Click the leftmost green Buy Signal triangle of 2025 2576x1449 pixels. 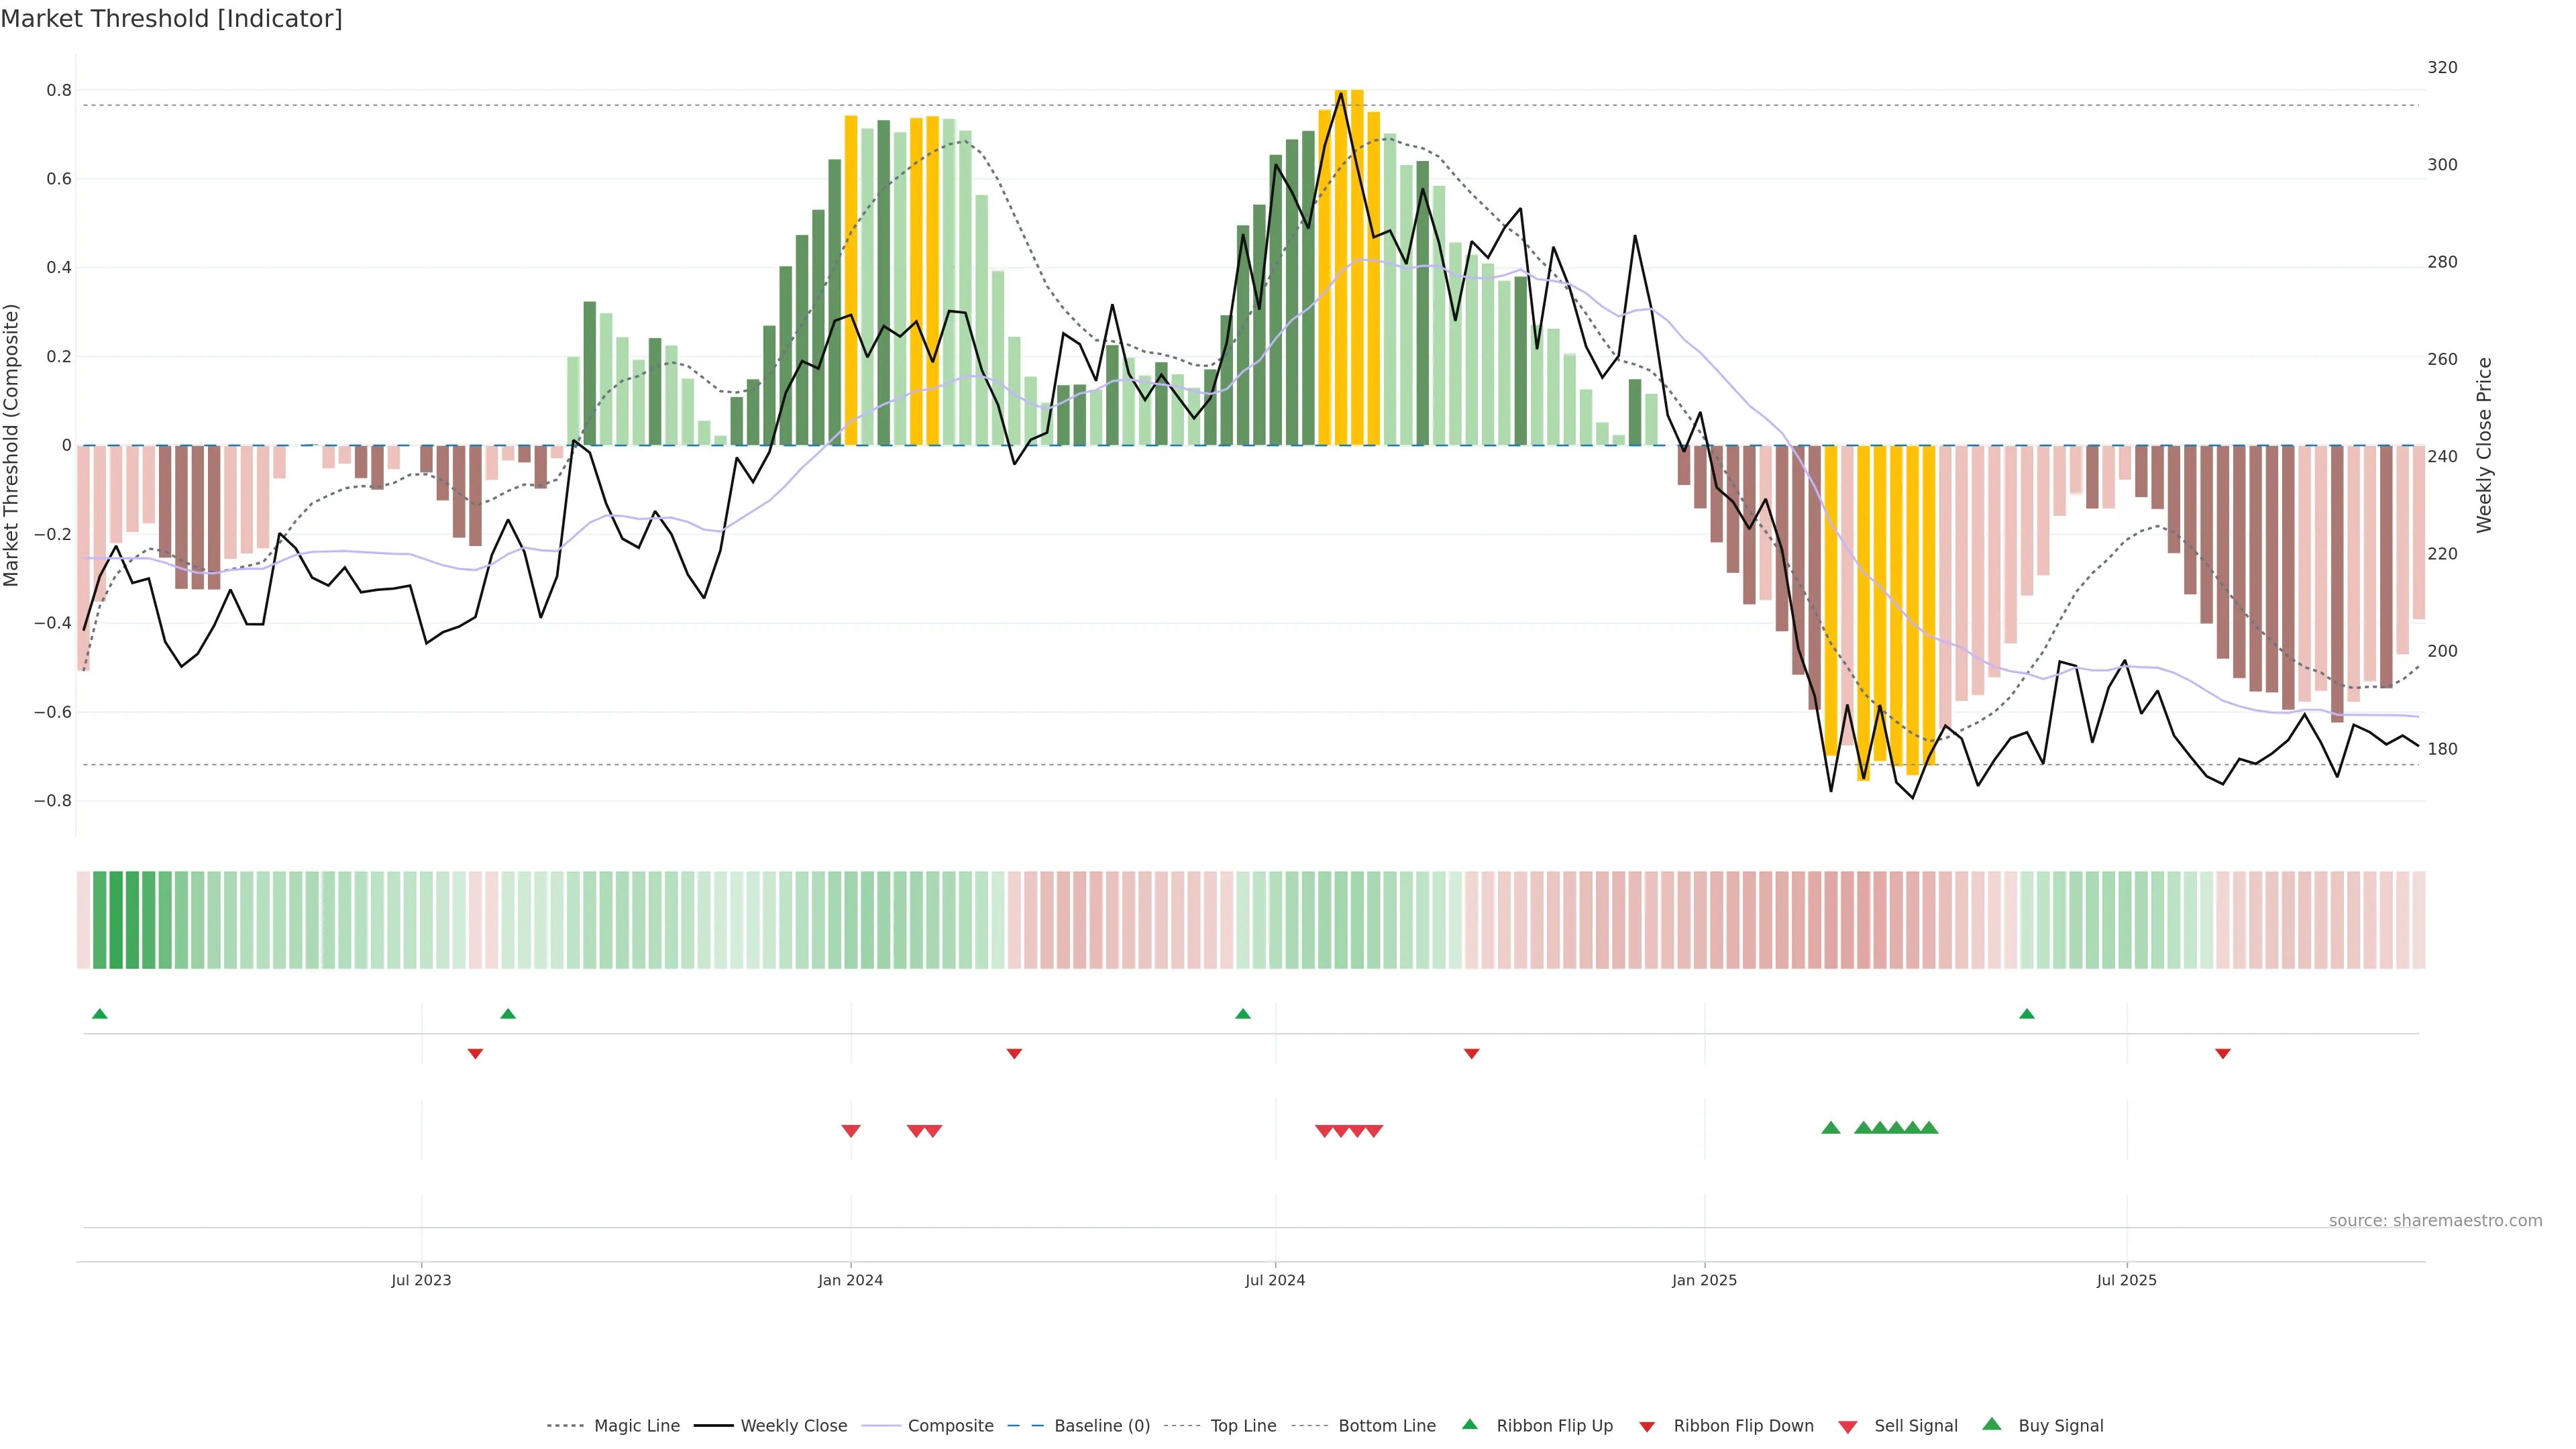(1831, 1128)
